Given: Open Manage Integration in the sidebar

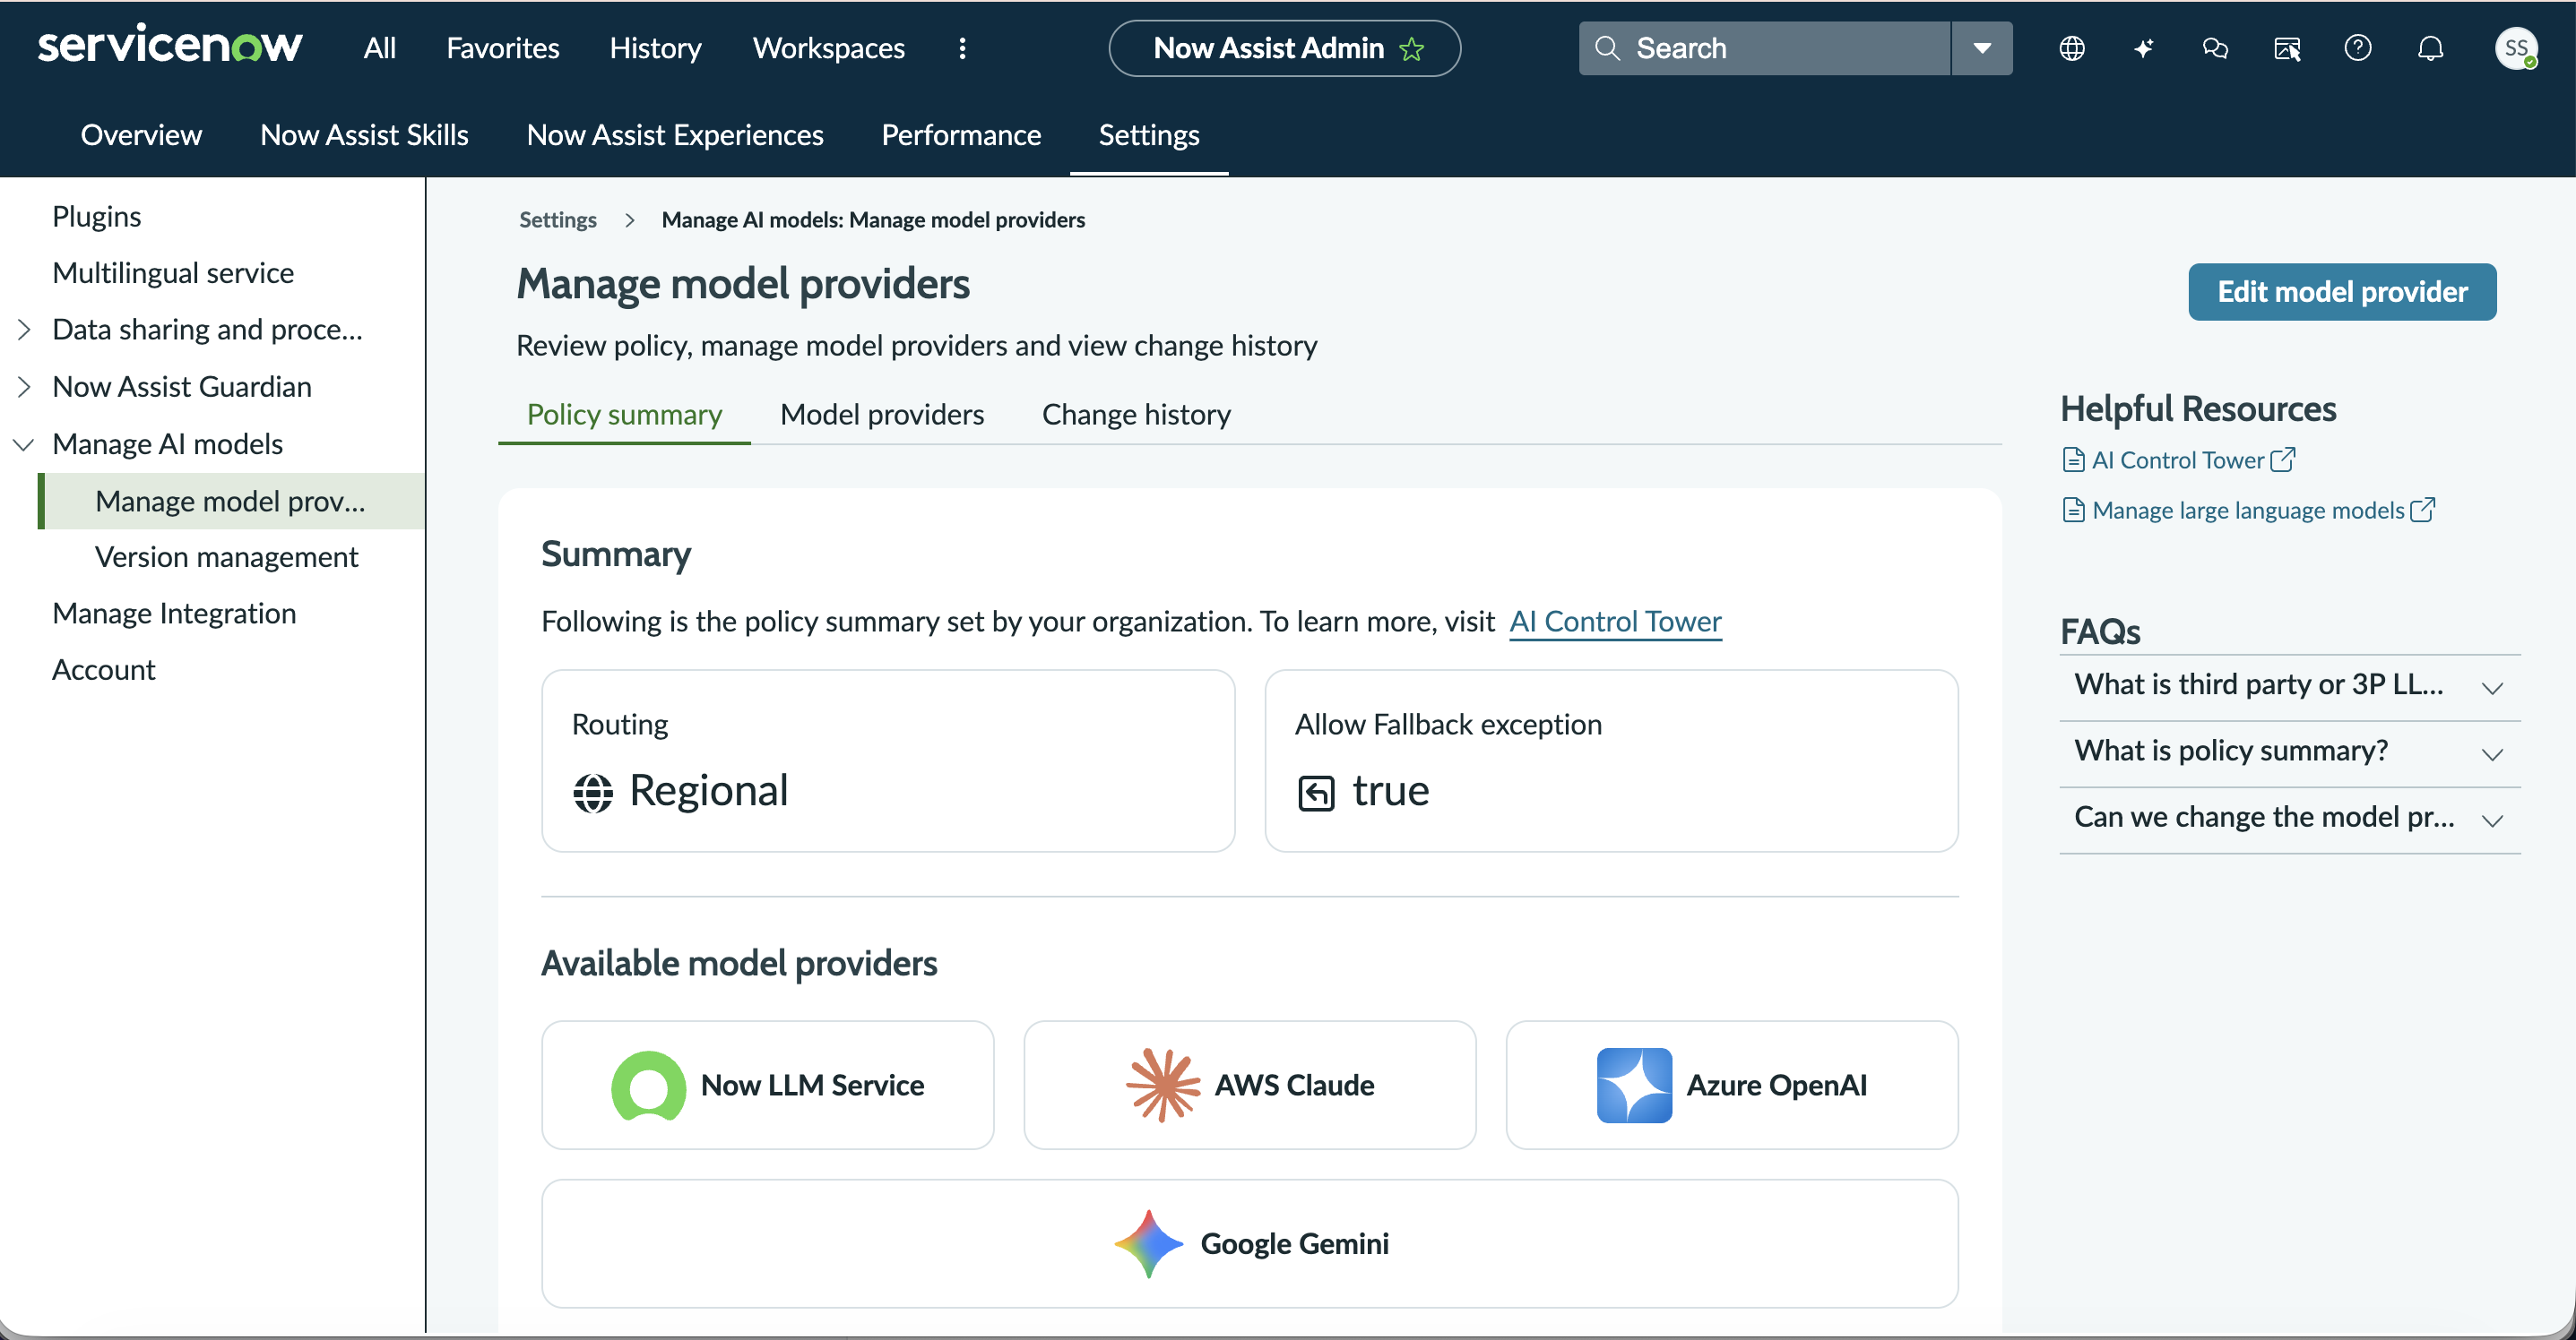Looking at the screenshot, I should click(x=174, y=614).
